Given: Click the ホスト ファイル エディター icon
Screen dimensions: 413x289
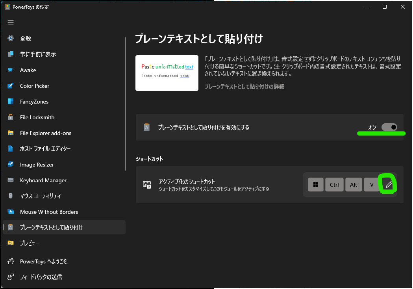Looking at the screenshot, I should (11, 149).
